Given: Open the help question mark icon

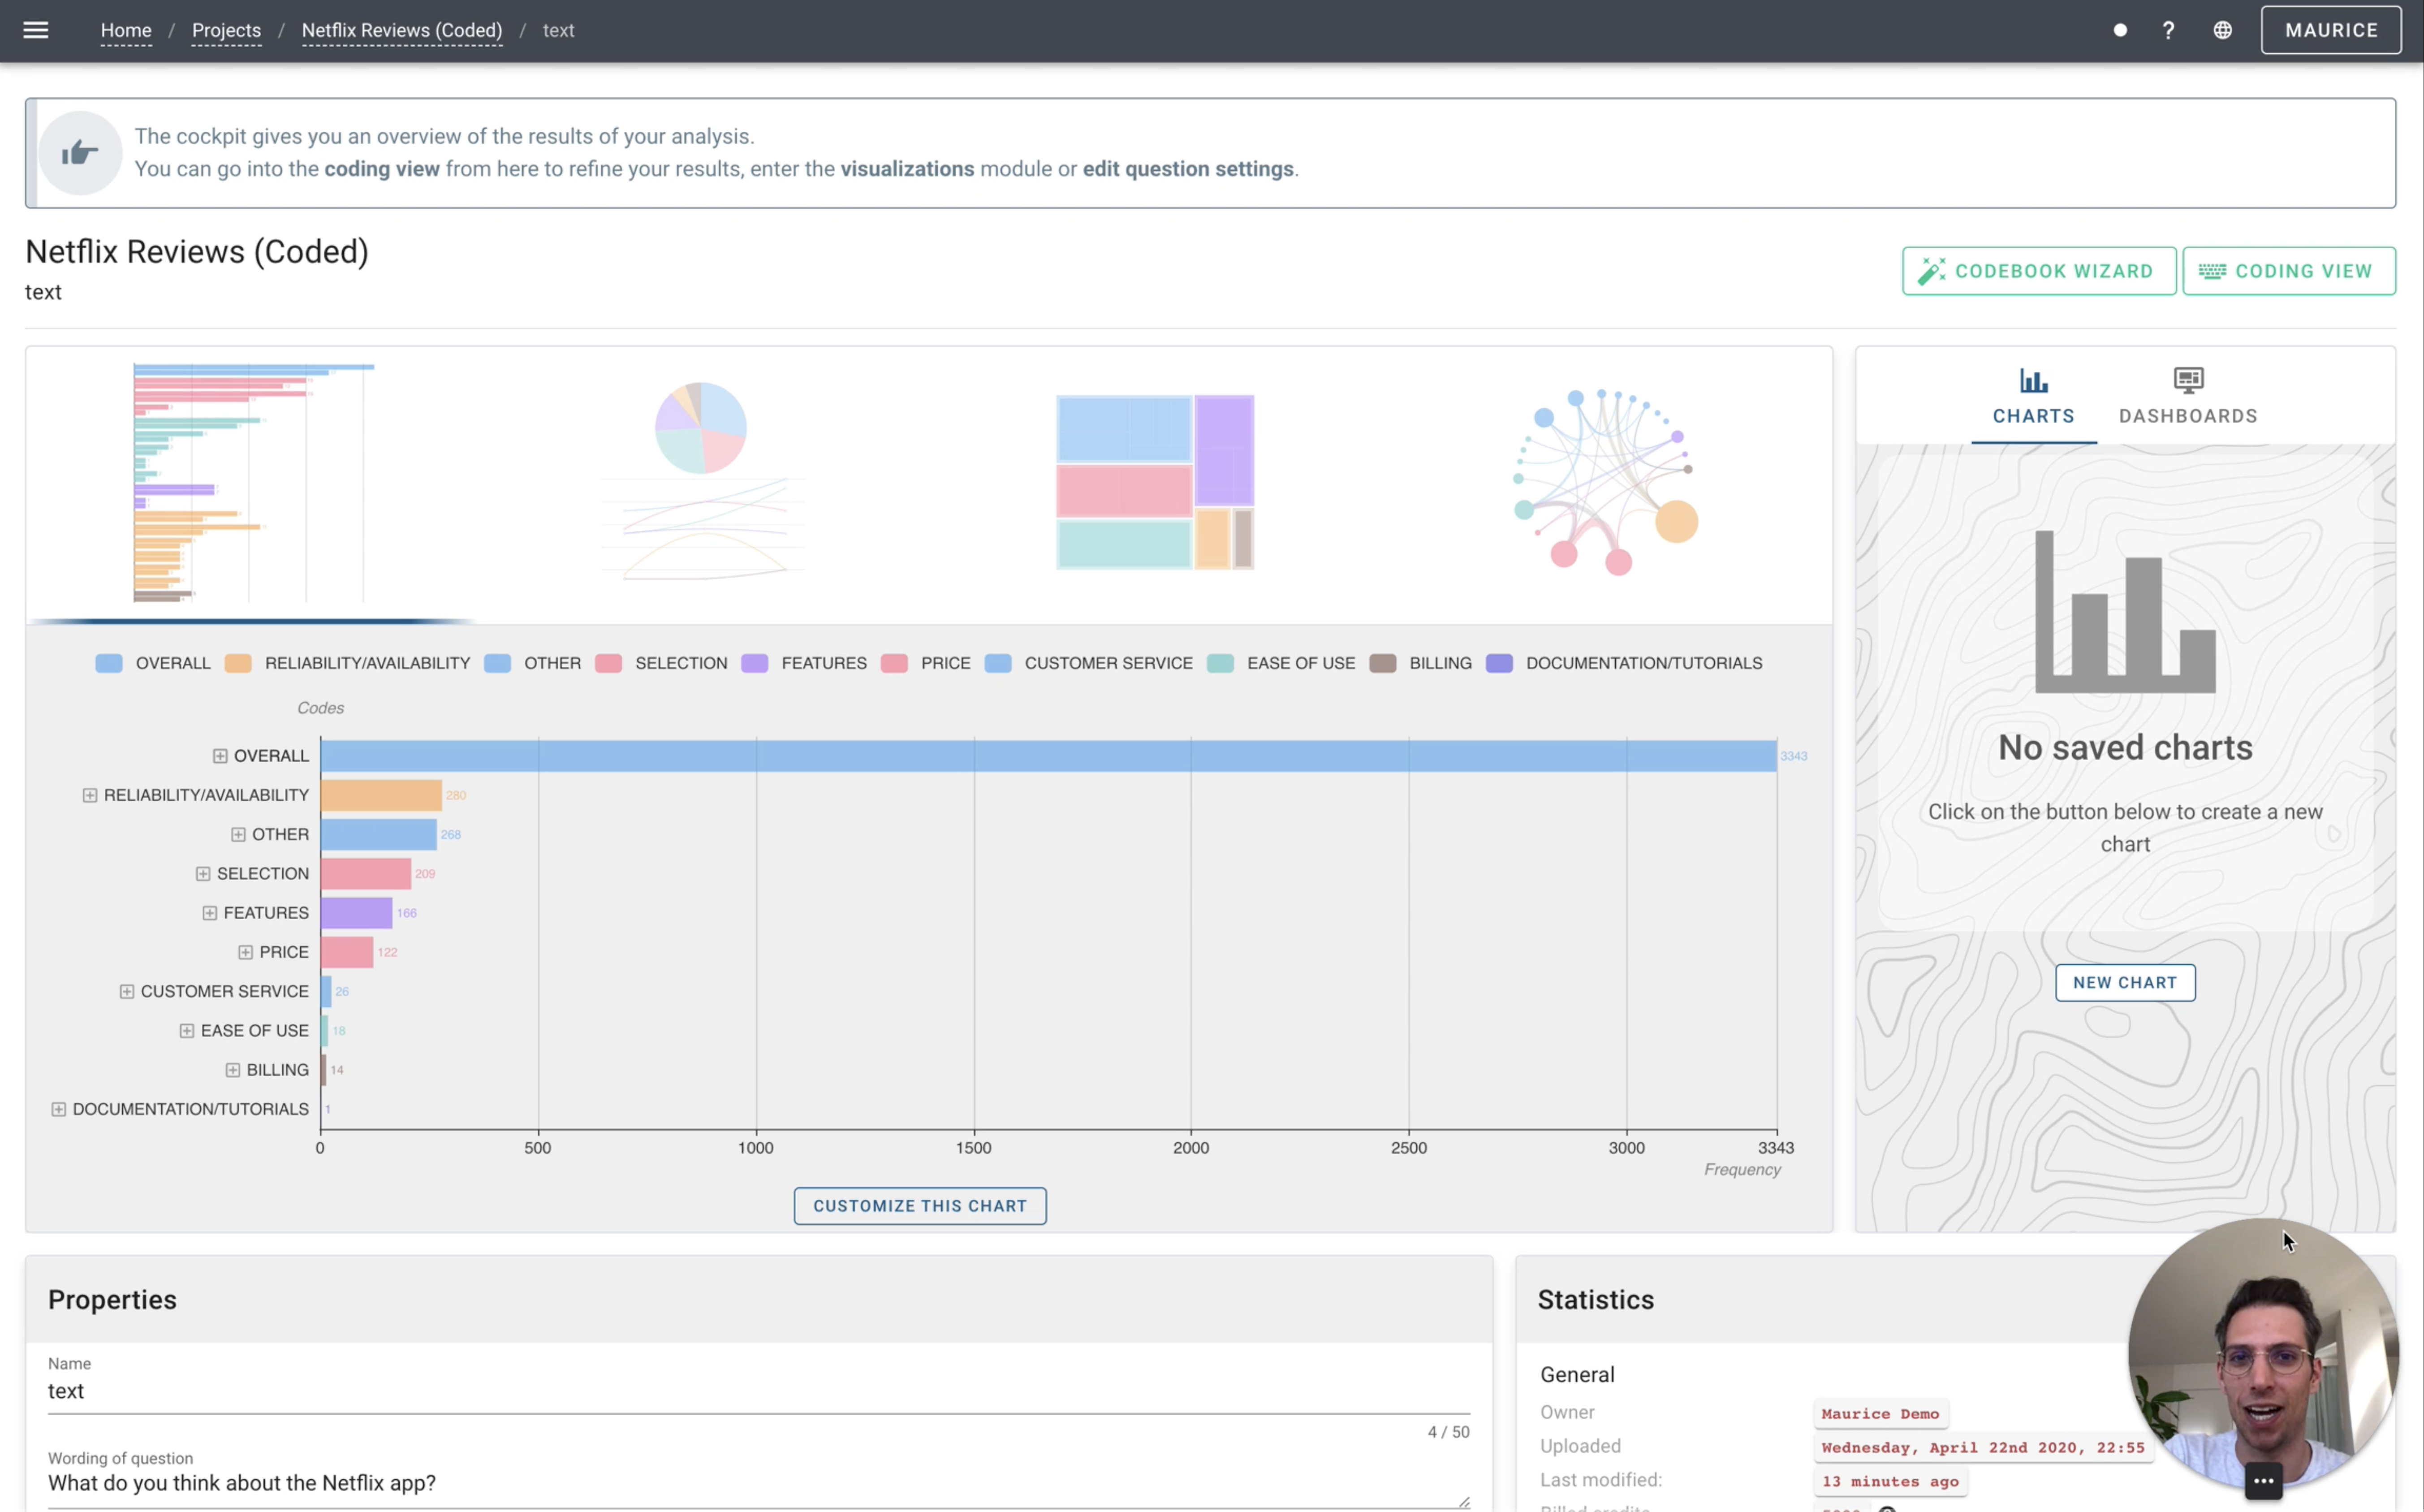Looking at the screenshot, I should [2168, 30].
